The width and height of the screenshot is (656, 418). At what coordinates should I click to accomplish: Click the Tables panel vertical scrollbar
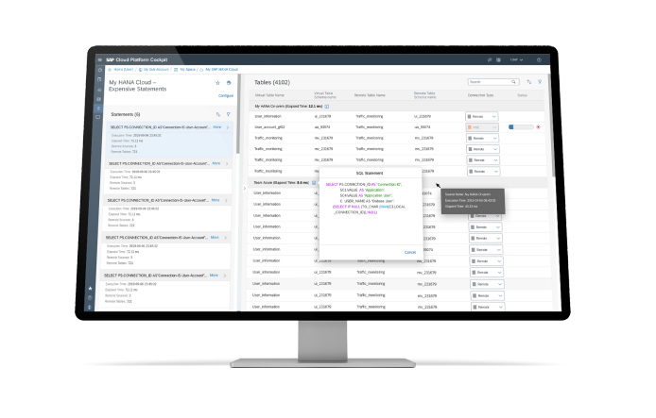(x=553, y=125)
